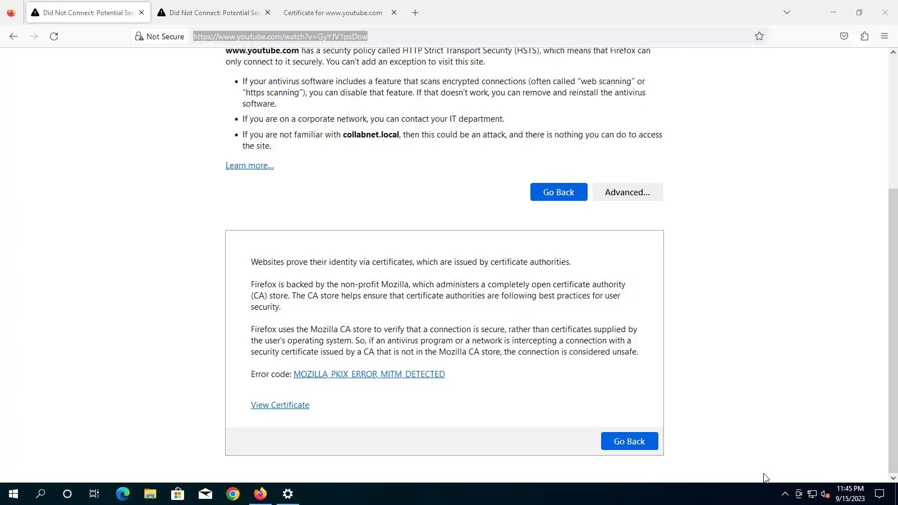This screenshot has width=898, height=505.
Task: Click bold text "collabnet.local"
Action: pyautogui.click(x=371, y=135)
